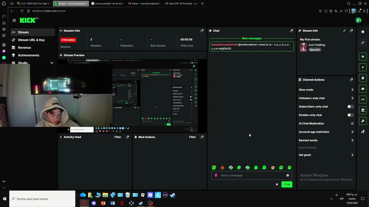Open the emoji picker in message box

288,175
